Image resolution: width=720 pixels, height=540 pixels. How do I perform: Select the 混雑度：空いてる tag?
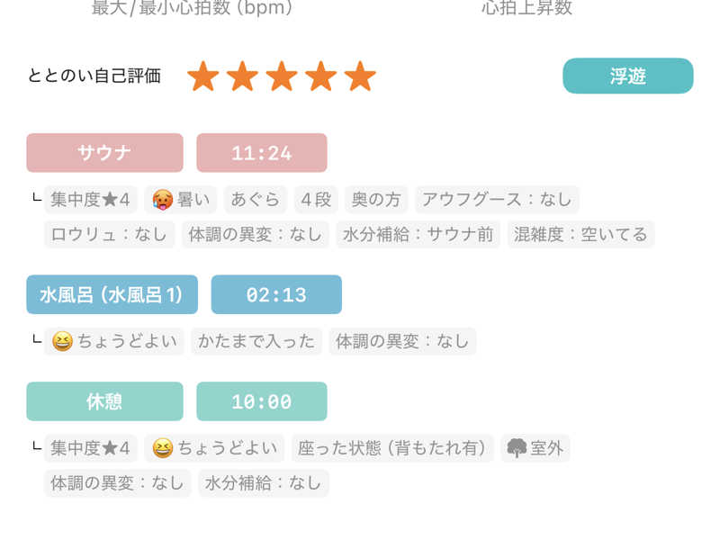[580, 235]
